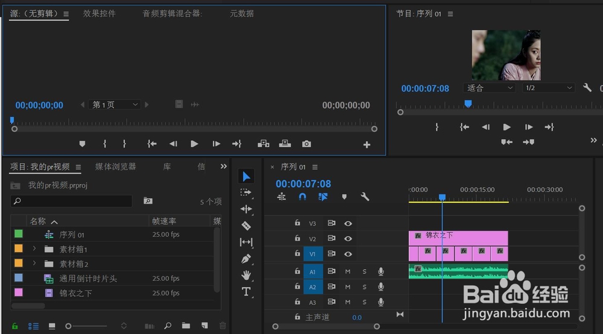Switch project panel to list view
Screen dimensions: 603x334
click(x=33, y=326)
